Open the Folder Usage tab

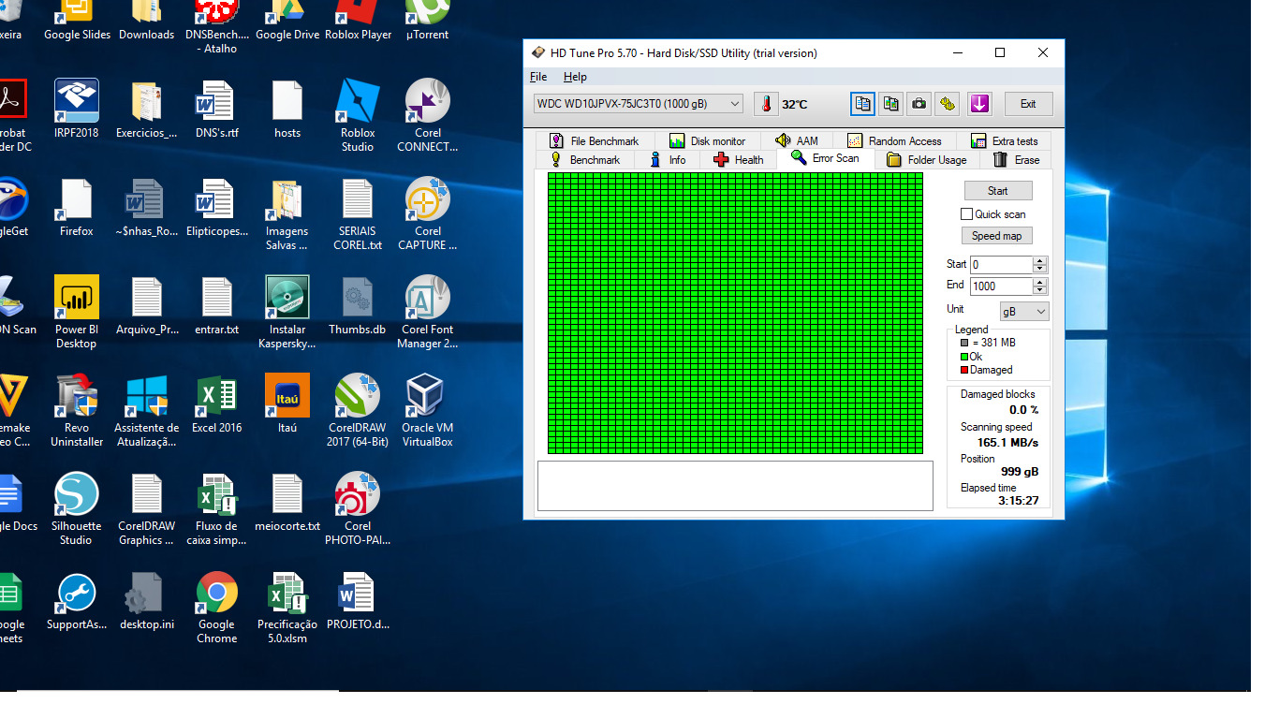tap(926, 159)
